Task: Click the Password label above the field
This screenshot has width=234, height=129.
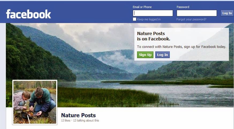Action: tap(183, 7)
